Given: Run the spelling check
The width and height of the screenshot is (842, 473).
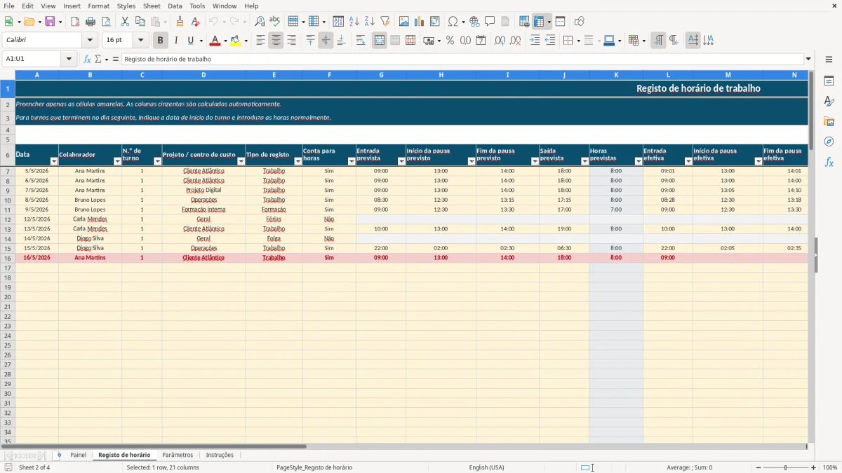Looking at the screenshot, I should (x=275, y=22).
